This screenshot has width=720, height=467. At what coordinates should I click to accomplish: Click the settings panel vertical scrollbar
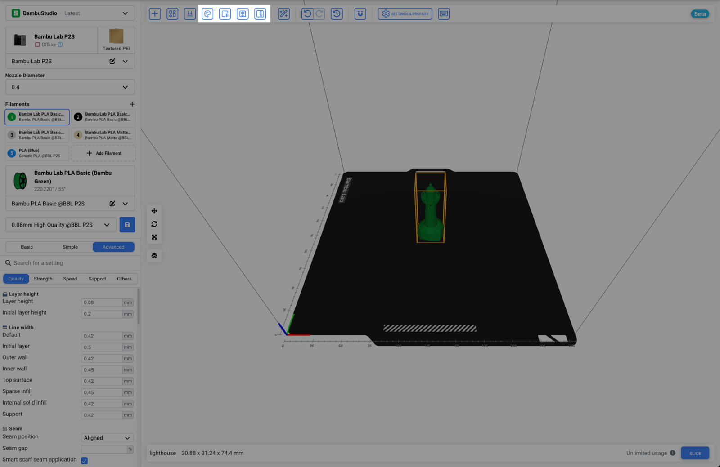(139, 307)
